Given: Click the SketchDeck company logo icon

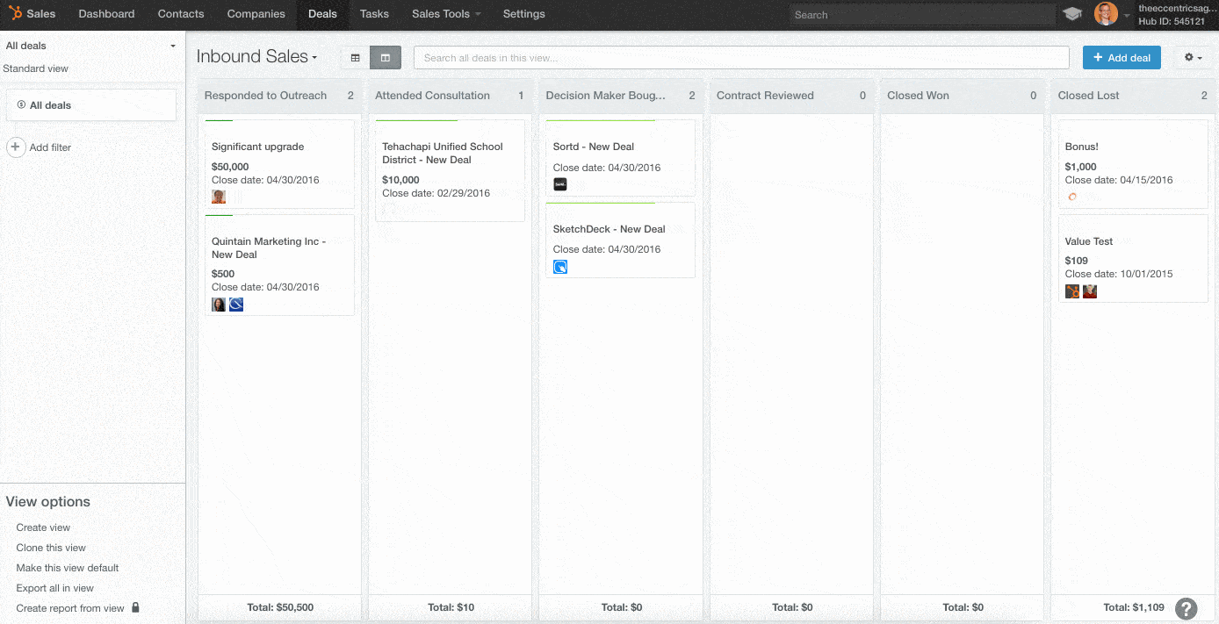Looking at the screenshot, I should coord(560,267).
